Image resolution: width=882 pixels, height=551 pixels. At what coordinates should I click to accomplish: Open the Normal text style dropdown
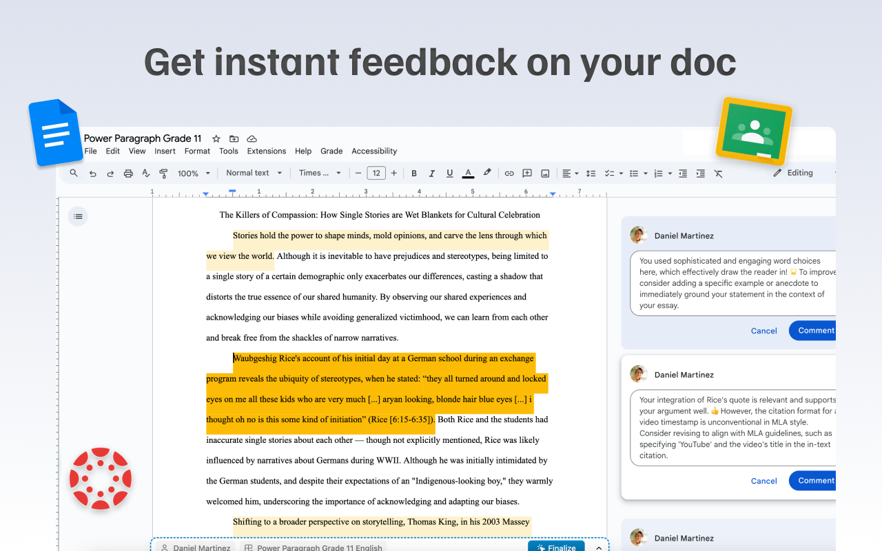(254, 173)
